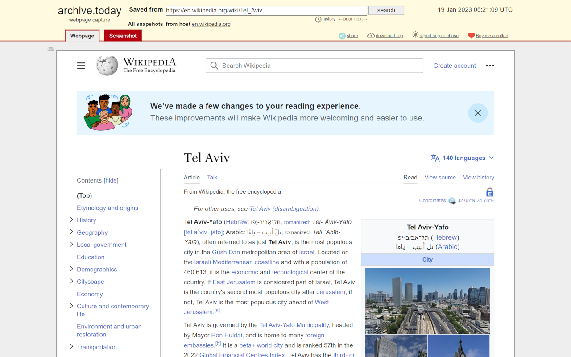Image resolution: width=571 pixels, height=357 pixels.
Task: Click the Gush Dan link
Action: point(226,252)
